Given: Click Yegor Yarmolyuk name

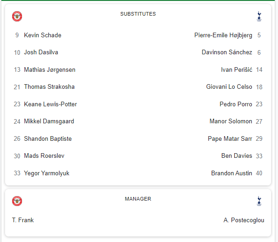Looking at the screenshot, I should tap(47, 173).
